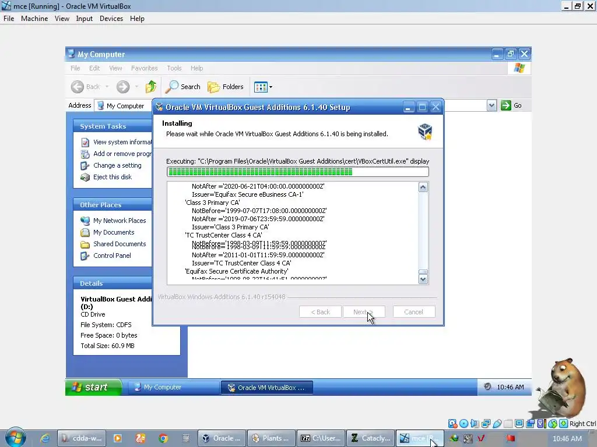Click the USB status icon in VM status bar
The width and height of the screenshot is (597, 447).
click(497, 424)
